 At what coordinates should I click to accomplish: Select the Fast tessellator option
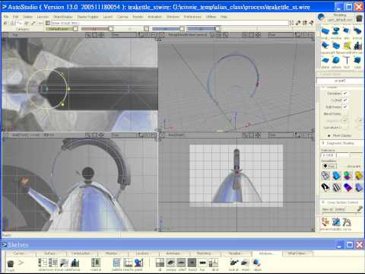329,167
